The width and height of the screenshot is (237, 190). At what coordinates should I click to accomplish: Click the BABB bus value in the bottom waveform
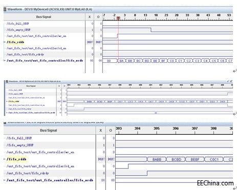pos(157,159)
